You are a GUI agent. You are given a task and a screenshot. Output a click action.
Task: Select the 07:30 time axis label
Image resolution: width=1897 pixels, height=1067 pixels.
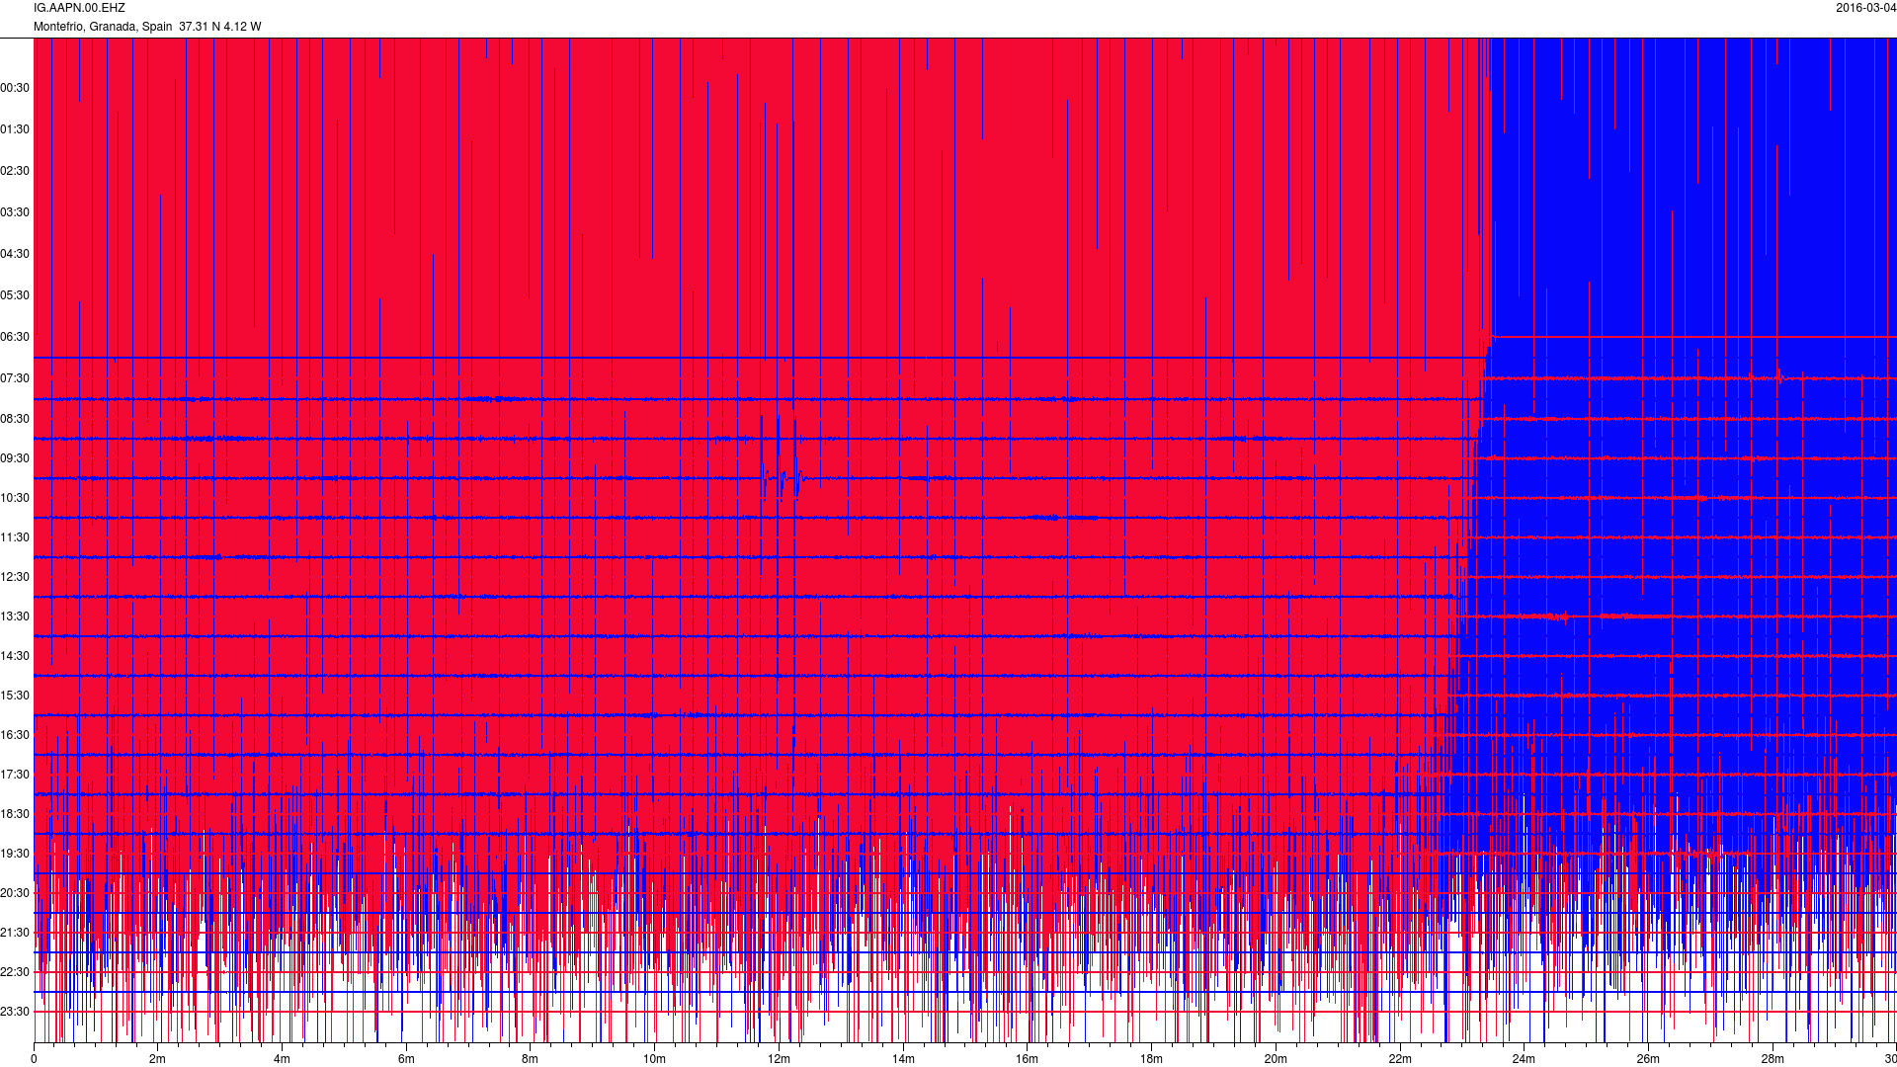[15, 378]
